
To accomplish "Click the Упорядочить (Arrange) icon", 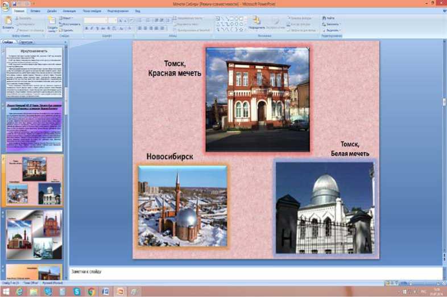I will pyautogui.click(x=256, y=20).
